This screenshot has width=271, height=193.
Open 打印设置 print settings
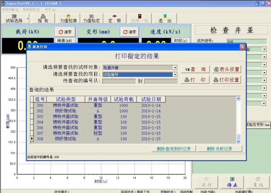pos(227,80)
